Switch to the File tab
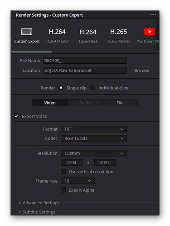This screenshot has height=226, width=170. coord(120,103)
